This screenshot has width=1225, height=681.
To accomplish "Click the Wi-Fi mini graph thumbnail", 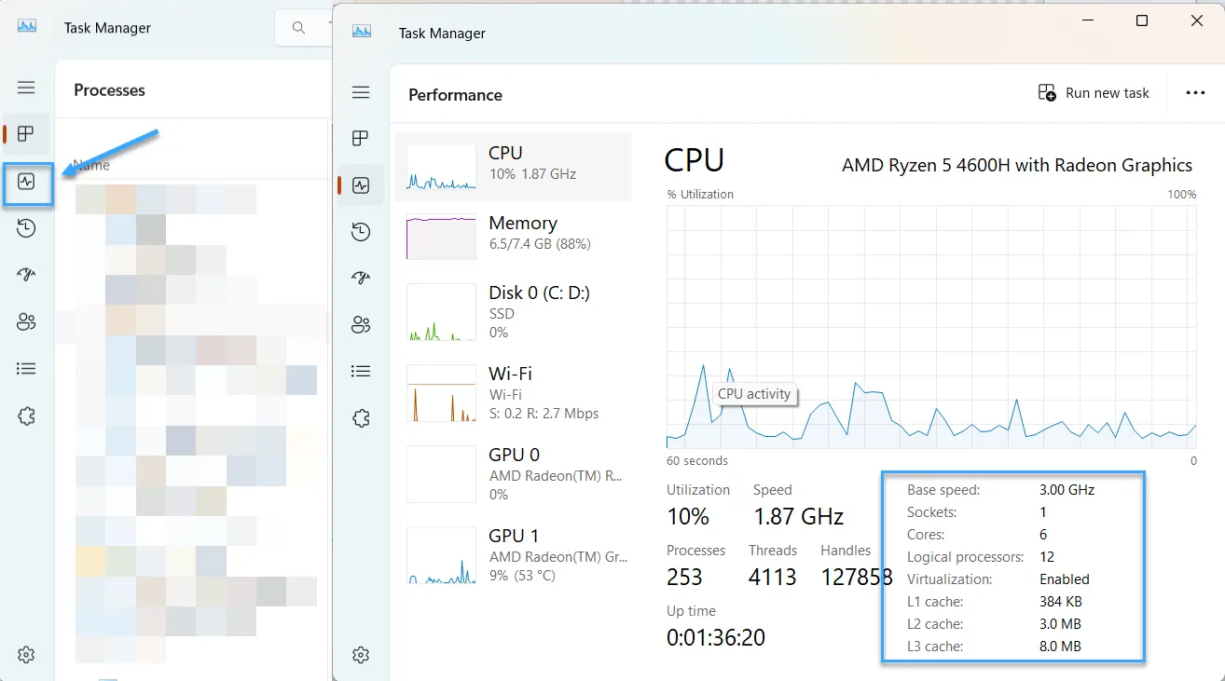I will [x=441, y=393].
